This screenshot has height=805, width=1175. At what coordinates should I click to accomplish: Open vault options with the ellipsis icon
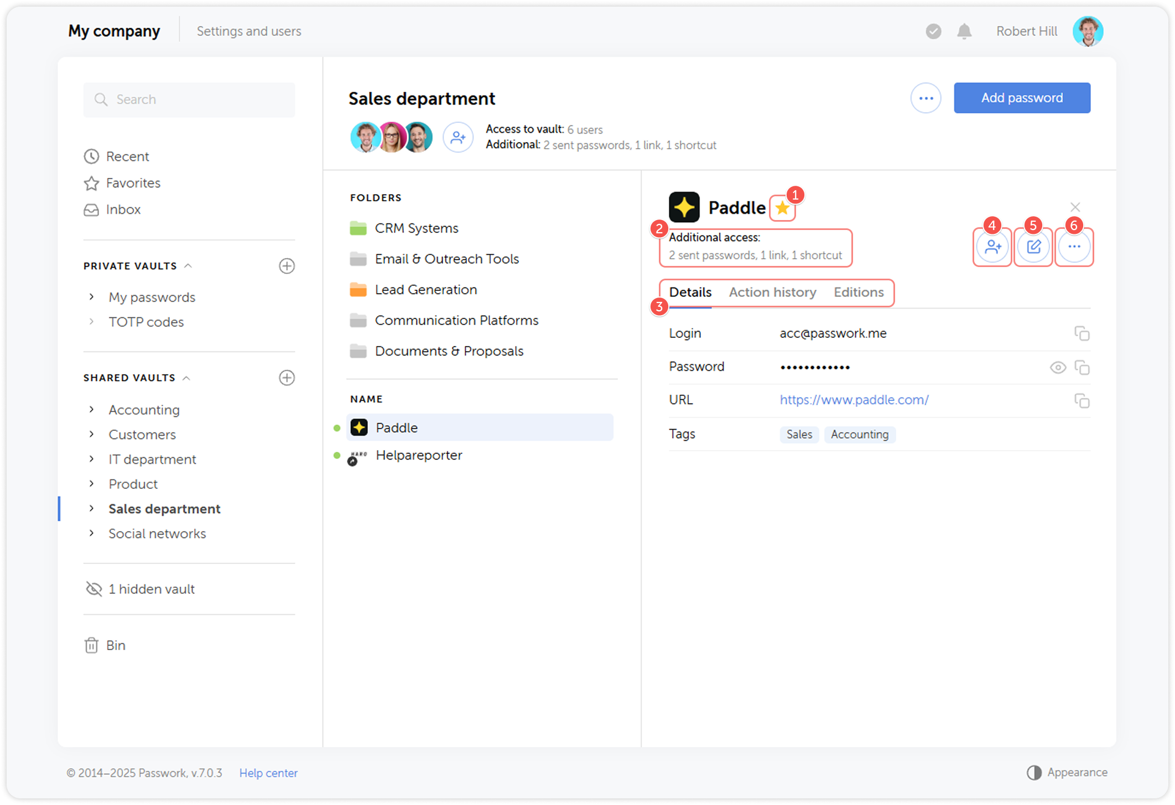tap(926, 97)
